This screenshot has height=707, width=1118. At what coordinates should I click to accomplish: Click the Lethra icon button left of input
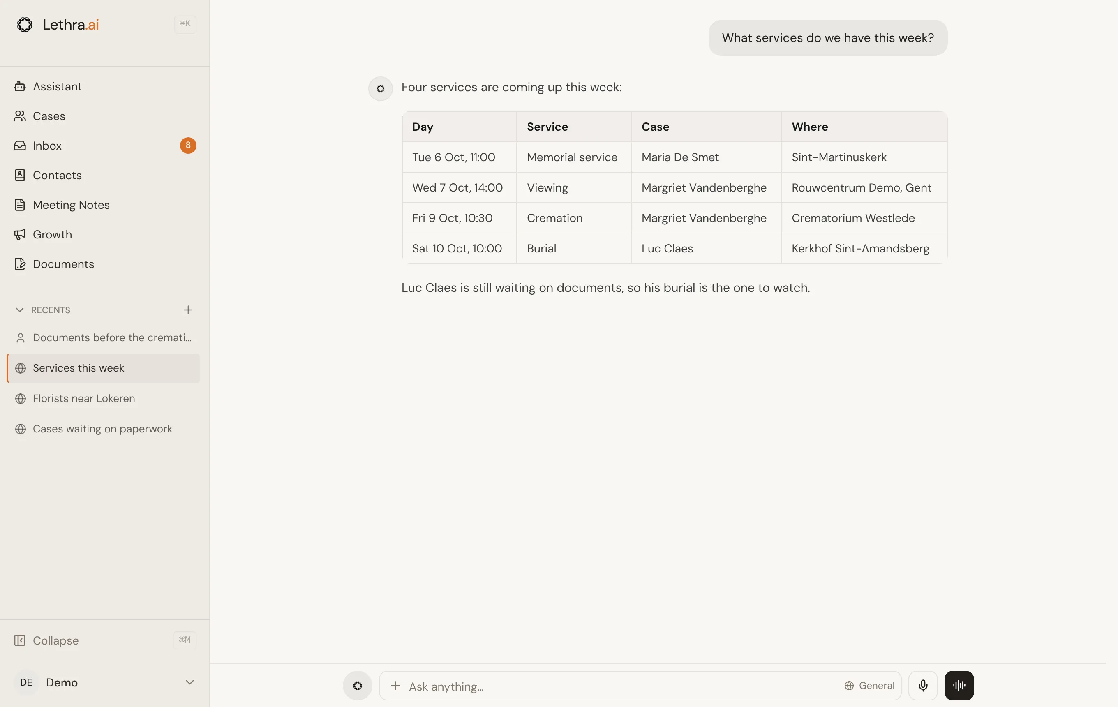(x=358, y=685)
